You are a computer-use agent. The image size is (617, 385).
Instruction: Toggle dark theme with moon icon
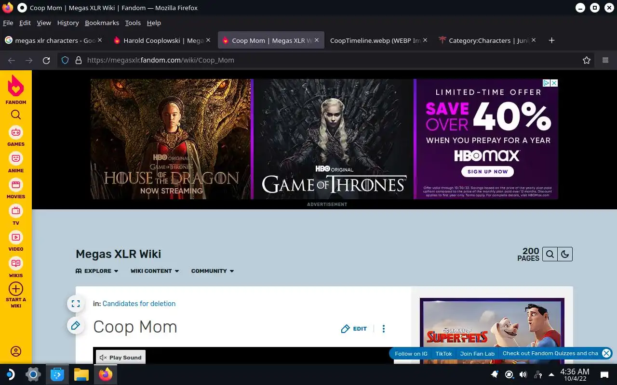click(x=565, y=254)
